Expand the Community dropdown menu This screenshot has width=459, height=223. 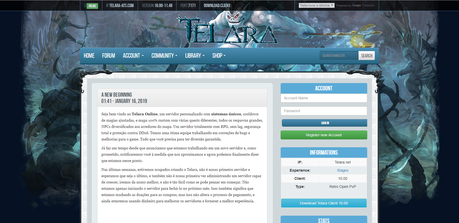(x=164, y=56)
